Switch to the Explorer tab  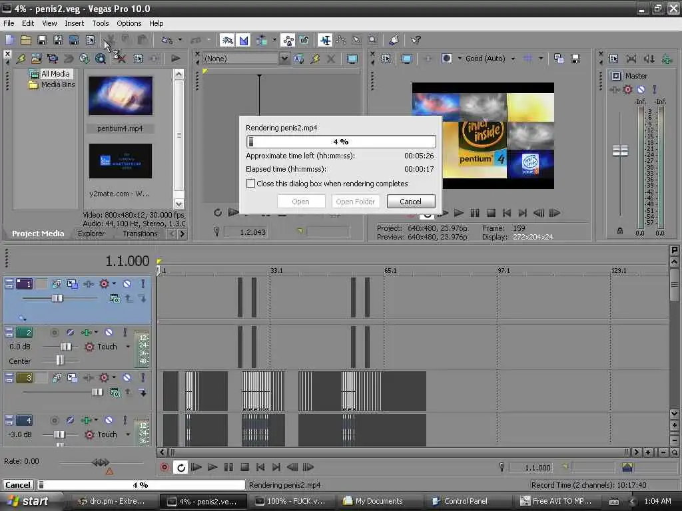tap(91, 234)
